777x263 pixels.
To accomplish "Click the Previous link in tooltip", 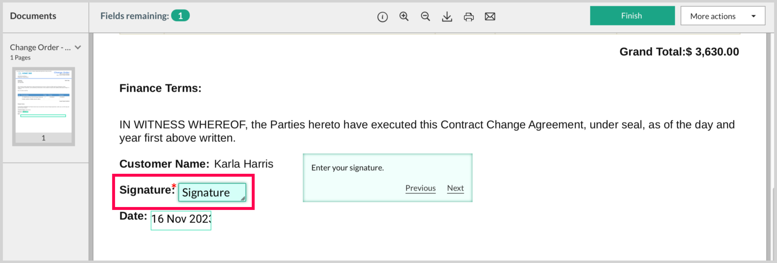I will 420,188.
